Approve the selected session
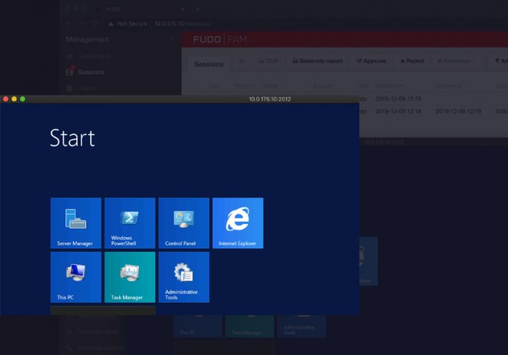 [371, 61]
